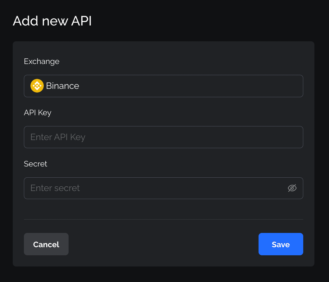The image size is (329, 282).
Task: Click the Exchange field label
Action: point(42,61)
